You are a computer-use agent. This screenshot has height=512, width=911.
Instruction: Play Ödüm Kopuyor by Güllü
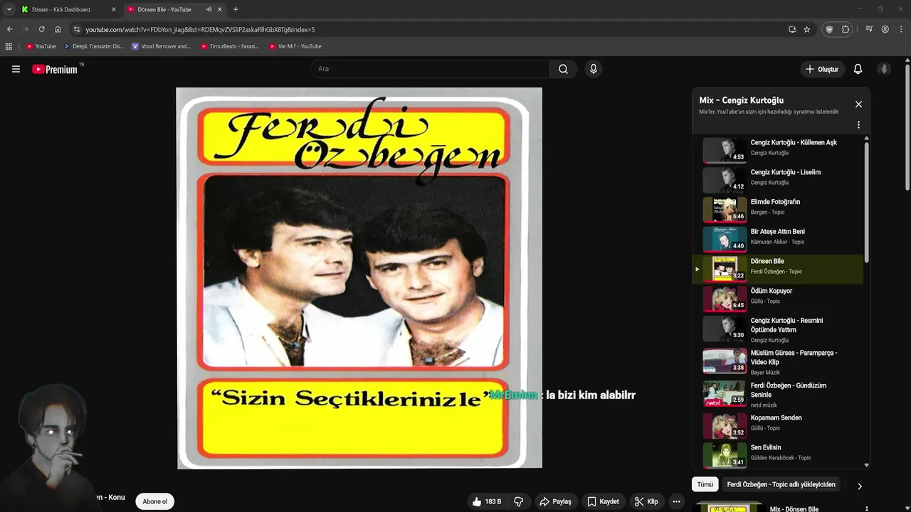[779, 297]
